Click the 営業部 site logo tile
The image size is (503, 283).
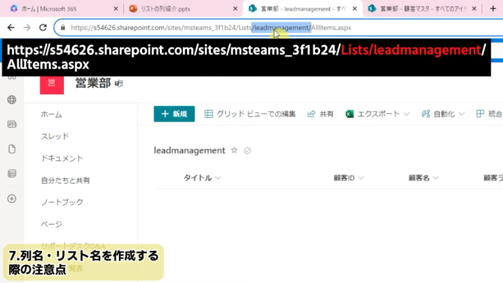(x=51, y=83)
